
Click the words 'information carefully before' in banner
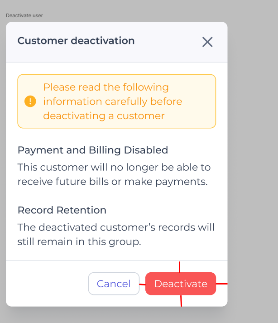pyautogui.click(x=113, y=101)
